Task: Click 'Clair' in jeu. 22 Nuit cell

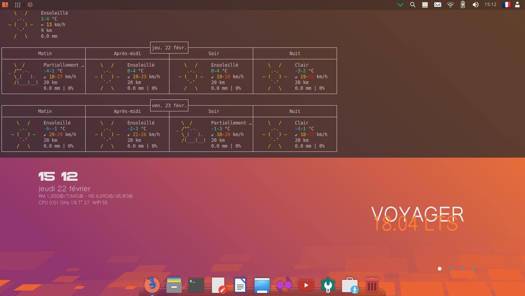Action: point(302,65)
